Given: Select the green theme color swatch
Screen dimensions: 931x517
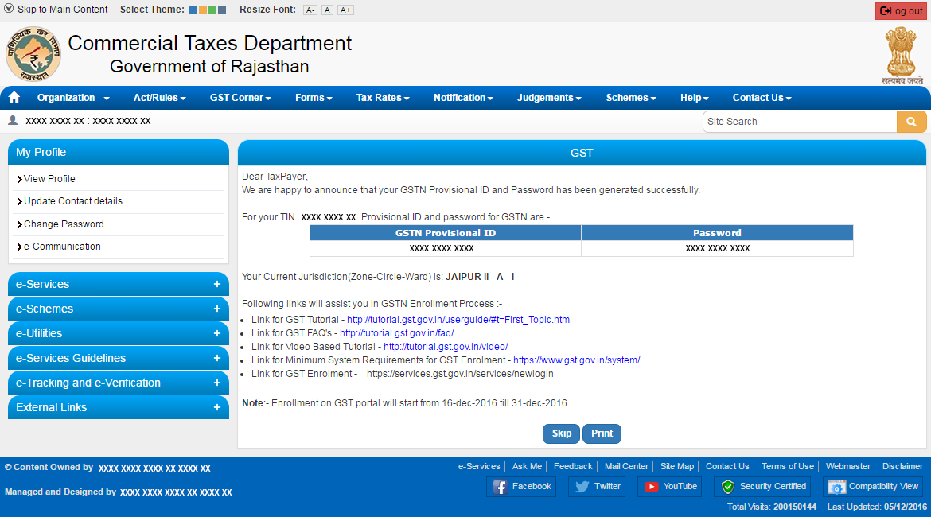Looking at the screenshot, I should pyautogui.click(x=212, y=10).
